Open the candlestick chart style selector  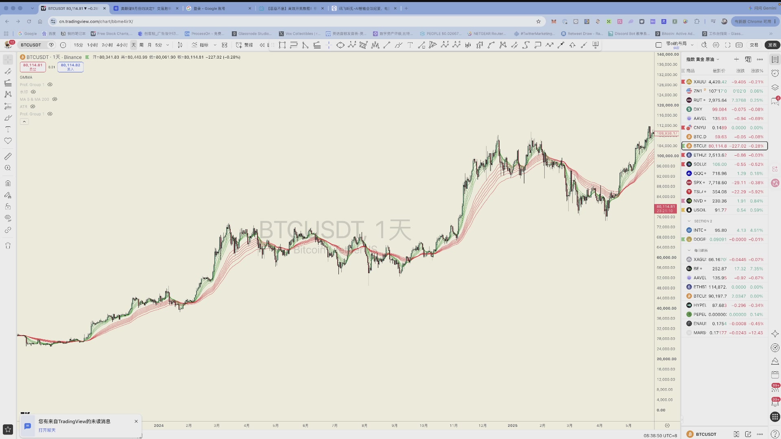180,45
